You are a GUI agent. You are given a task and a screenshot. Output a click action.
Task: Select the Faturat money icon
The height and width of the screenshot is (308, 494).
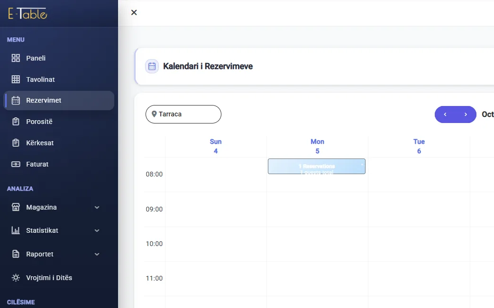click(16, 164)
